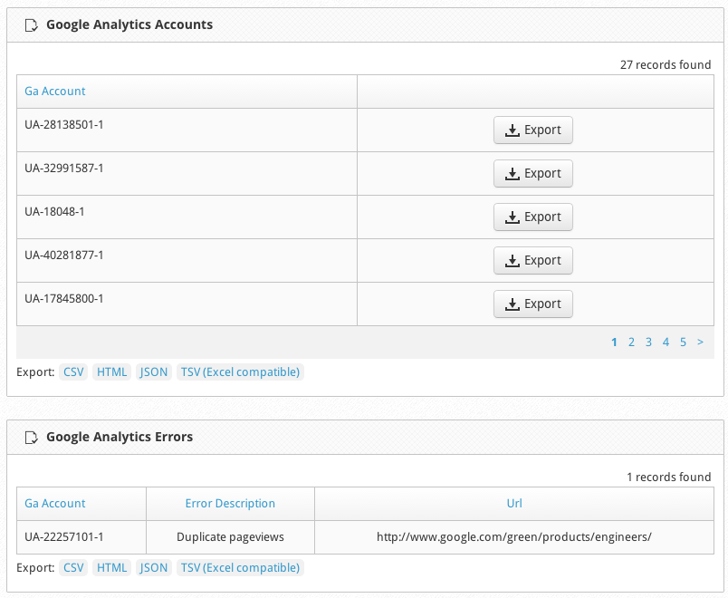Select page 5 in accounts pagination
The image size is (728, 598).
pos(683,342)
